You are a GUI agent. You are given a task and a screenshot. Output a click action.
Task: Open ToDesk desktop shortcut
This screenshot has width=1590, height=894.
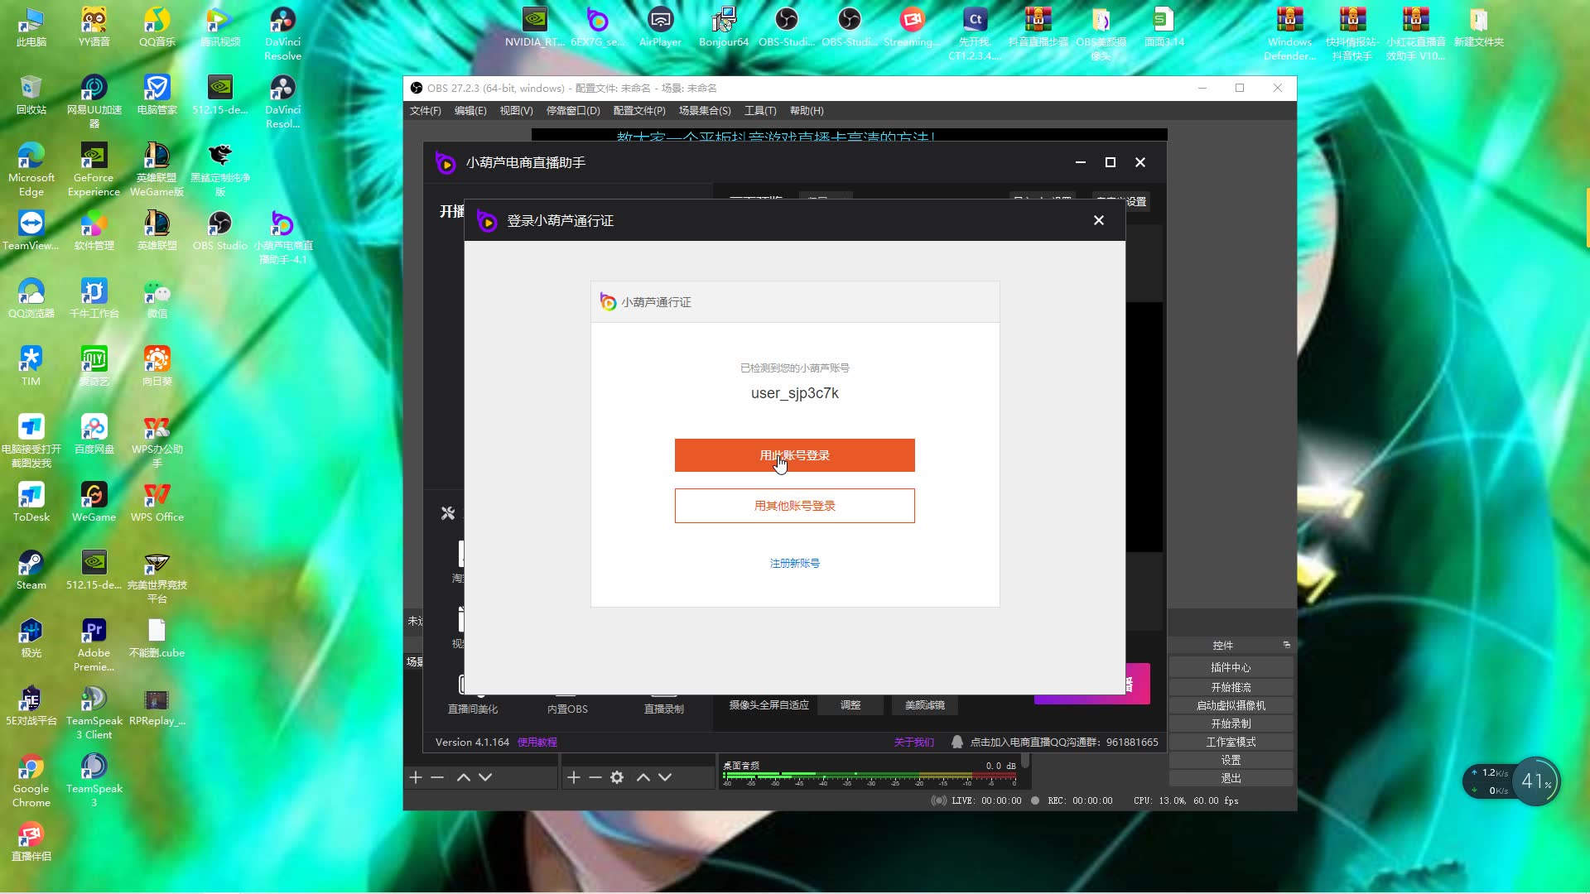coord(31,502)
